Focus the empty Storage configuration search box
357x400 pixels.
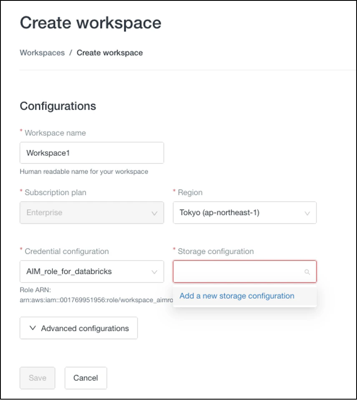[245, 271]
